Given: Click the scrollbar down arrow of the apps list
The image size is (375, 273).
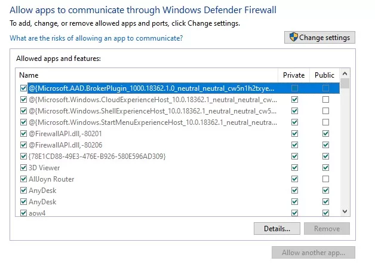Looking at the screenshot, I should 345,211.
